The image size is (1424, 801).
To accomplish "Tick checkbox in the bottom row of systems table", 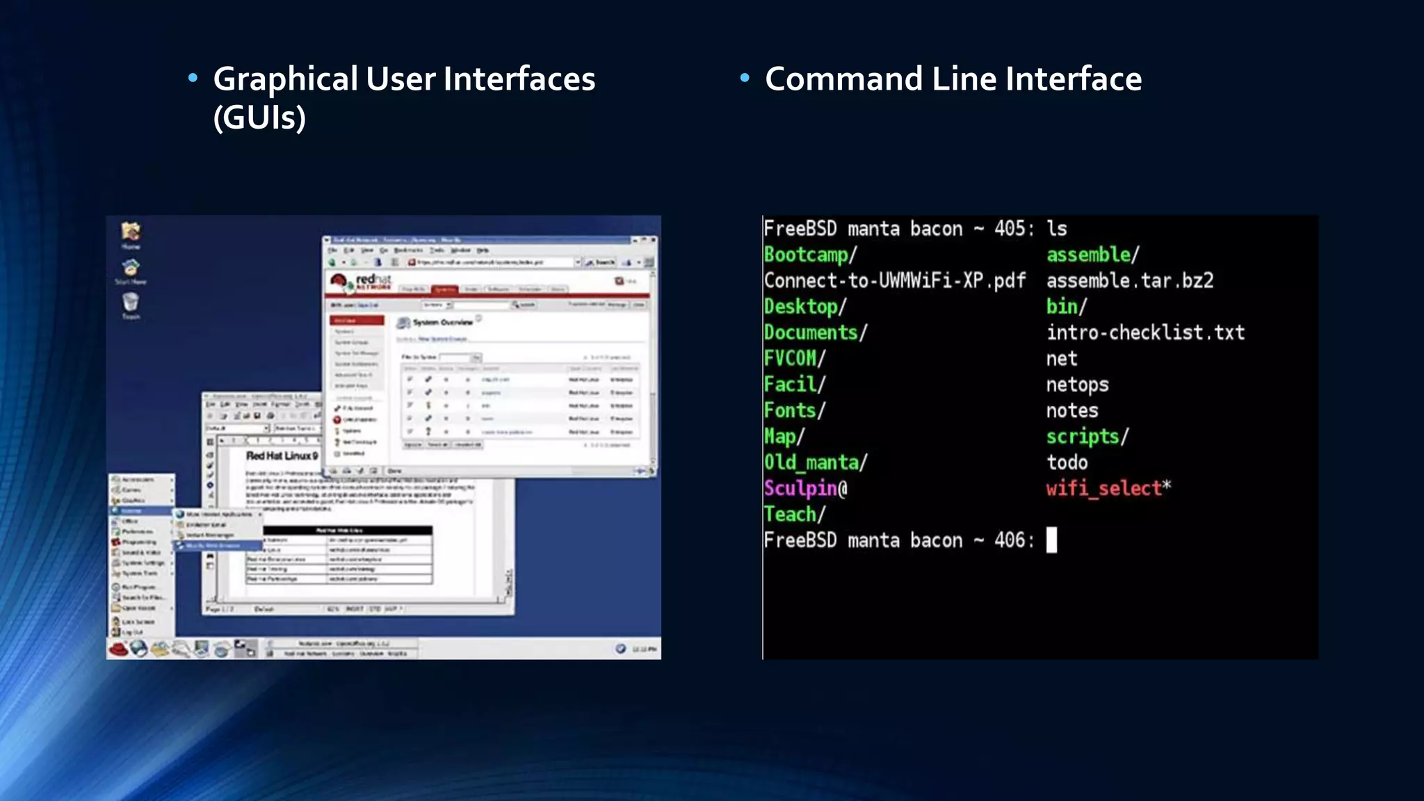I will click(410, 431).
